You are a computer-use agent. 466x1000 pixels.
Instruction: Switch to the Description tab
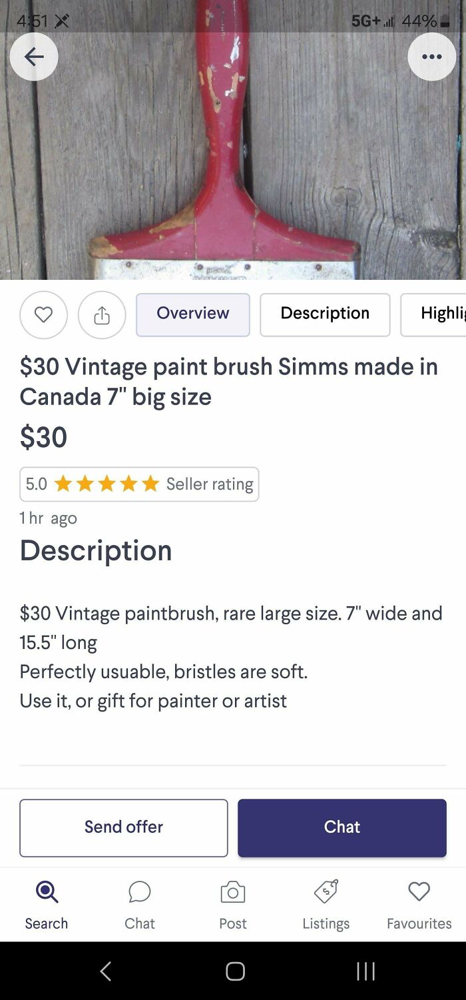coord(325,314)
